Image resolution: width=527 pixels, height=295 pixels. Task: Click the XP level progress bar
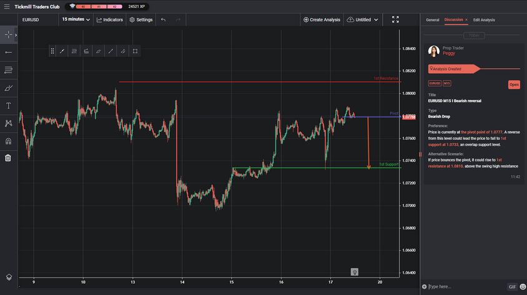point(99,7)
